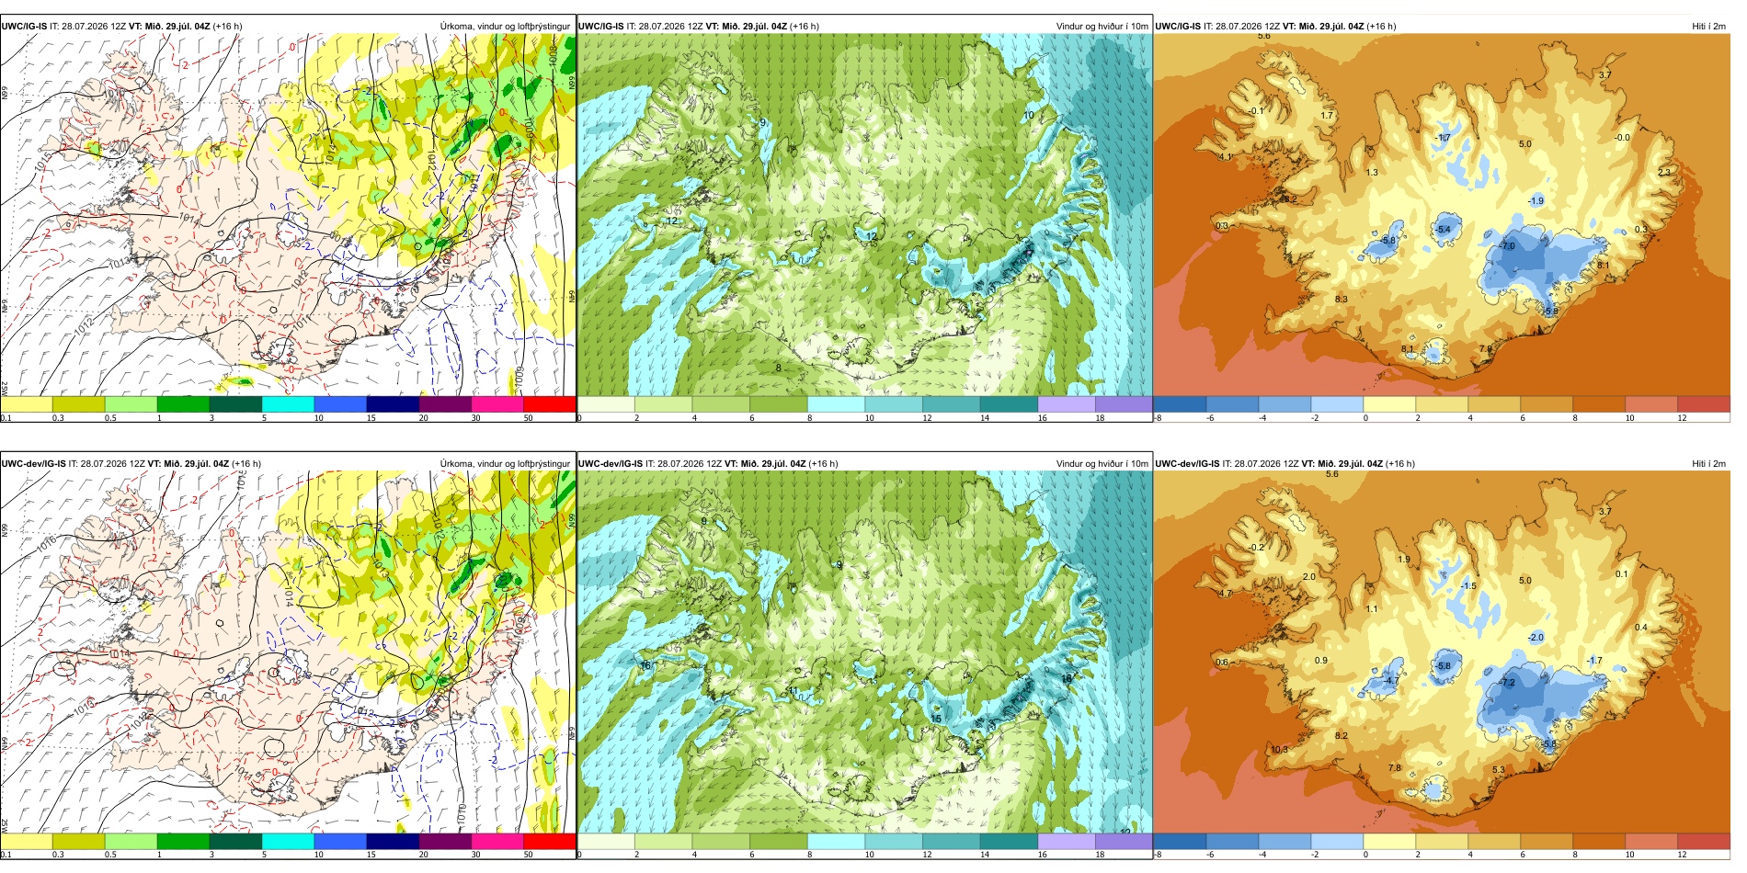The height and width of the screenshot is (873, 1747).
Task: Click the lavender 16 swatch in UWC/IG-IS wind legend
Action: coord(1066,404)
